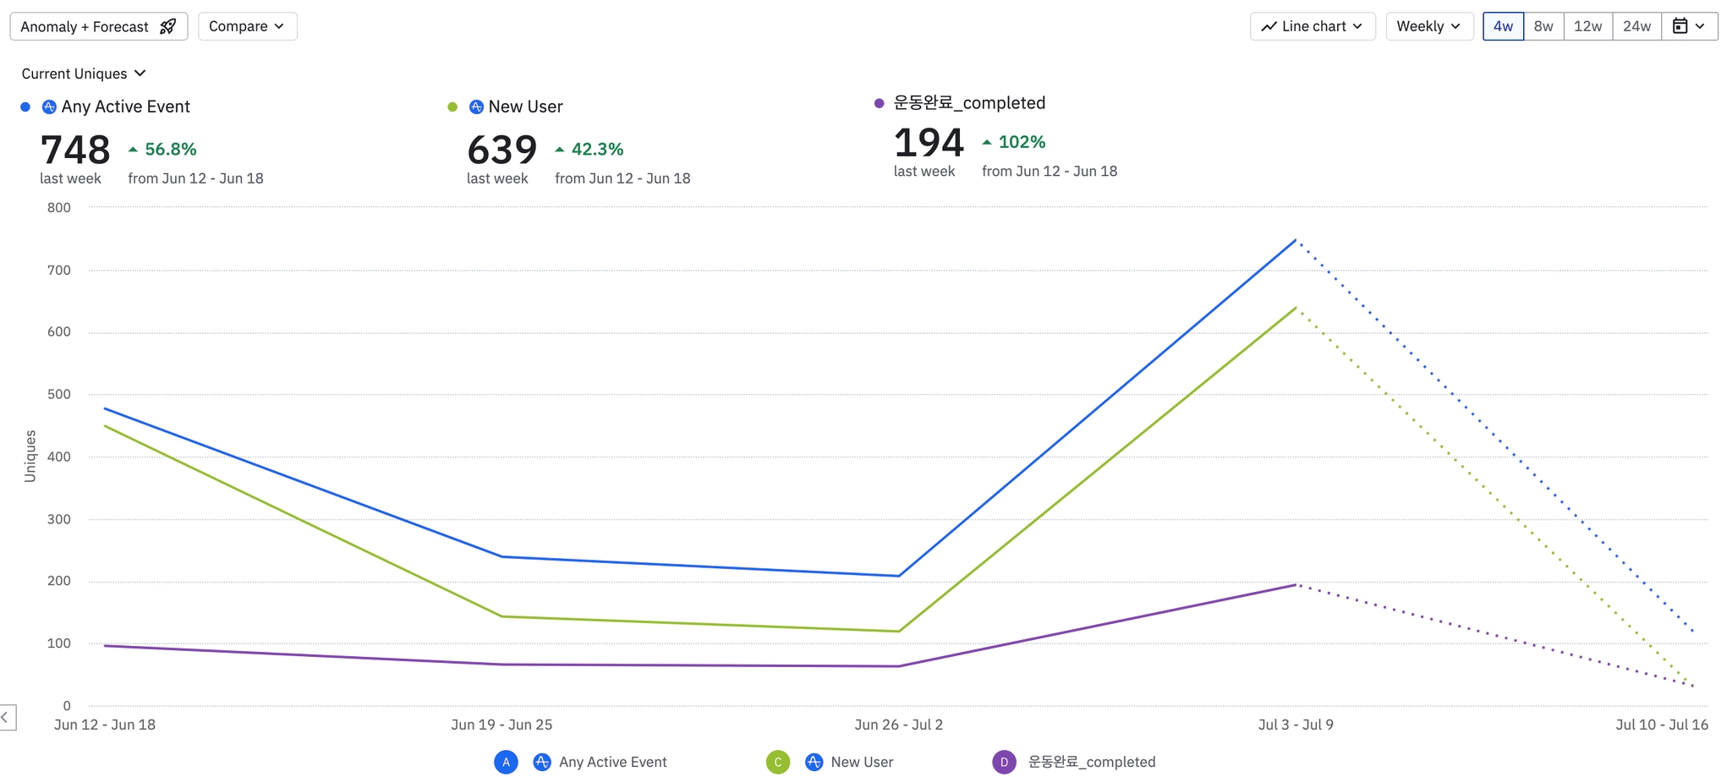Toggle 운동완료_completed series in bottom legend

[x=1091, y=762]
